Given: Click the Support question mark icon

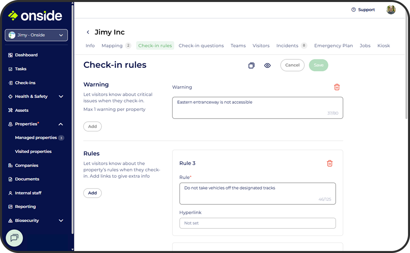Looking at the screenshot, I should [x=353, y=10].
